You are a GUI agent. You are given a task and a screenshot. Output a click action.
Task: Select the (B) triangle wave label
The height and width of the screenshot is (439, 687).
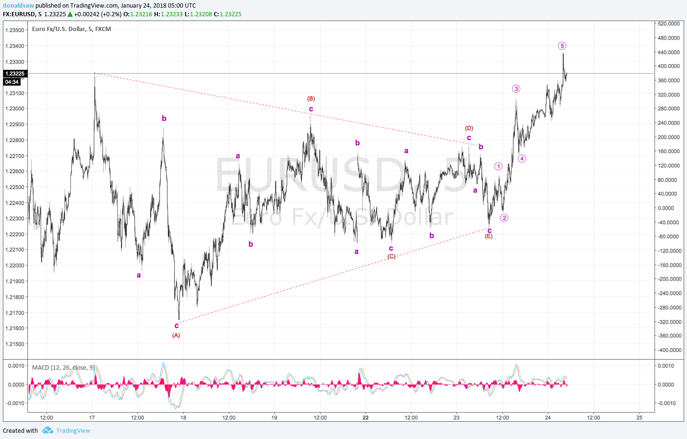311,99
